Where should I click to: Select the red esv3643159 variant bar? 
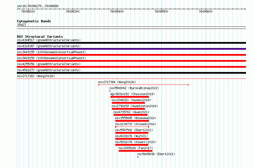[131, 61]
